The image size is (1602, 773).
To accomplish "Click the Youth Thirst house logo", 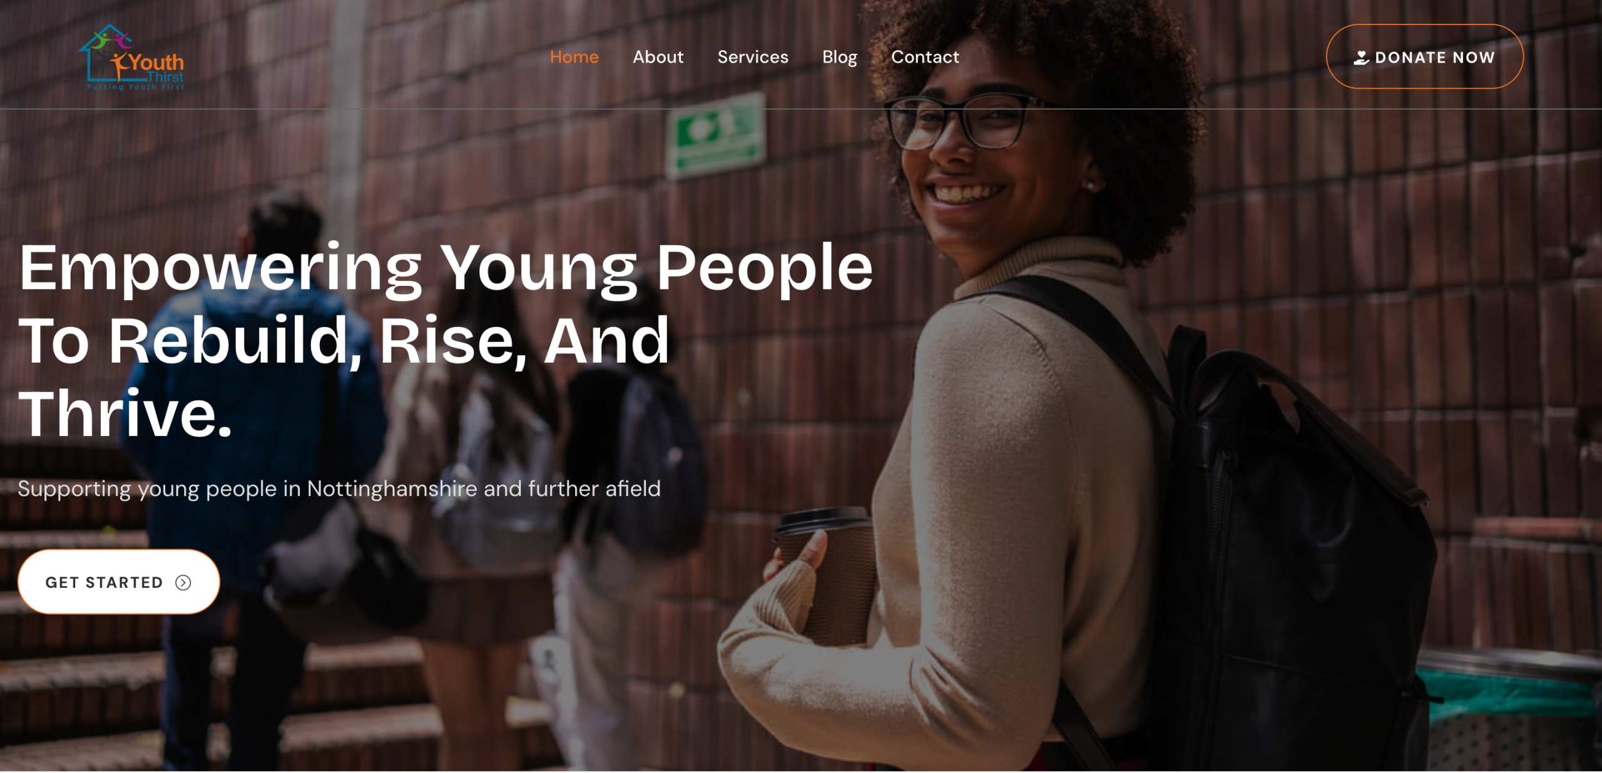I will click(131, 57).
